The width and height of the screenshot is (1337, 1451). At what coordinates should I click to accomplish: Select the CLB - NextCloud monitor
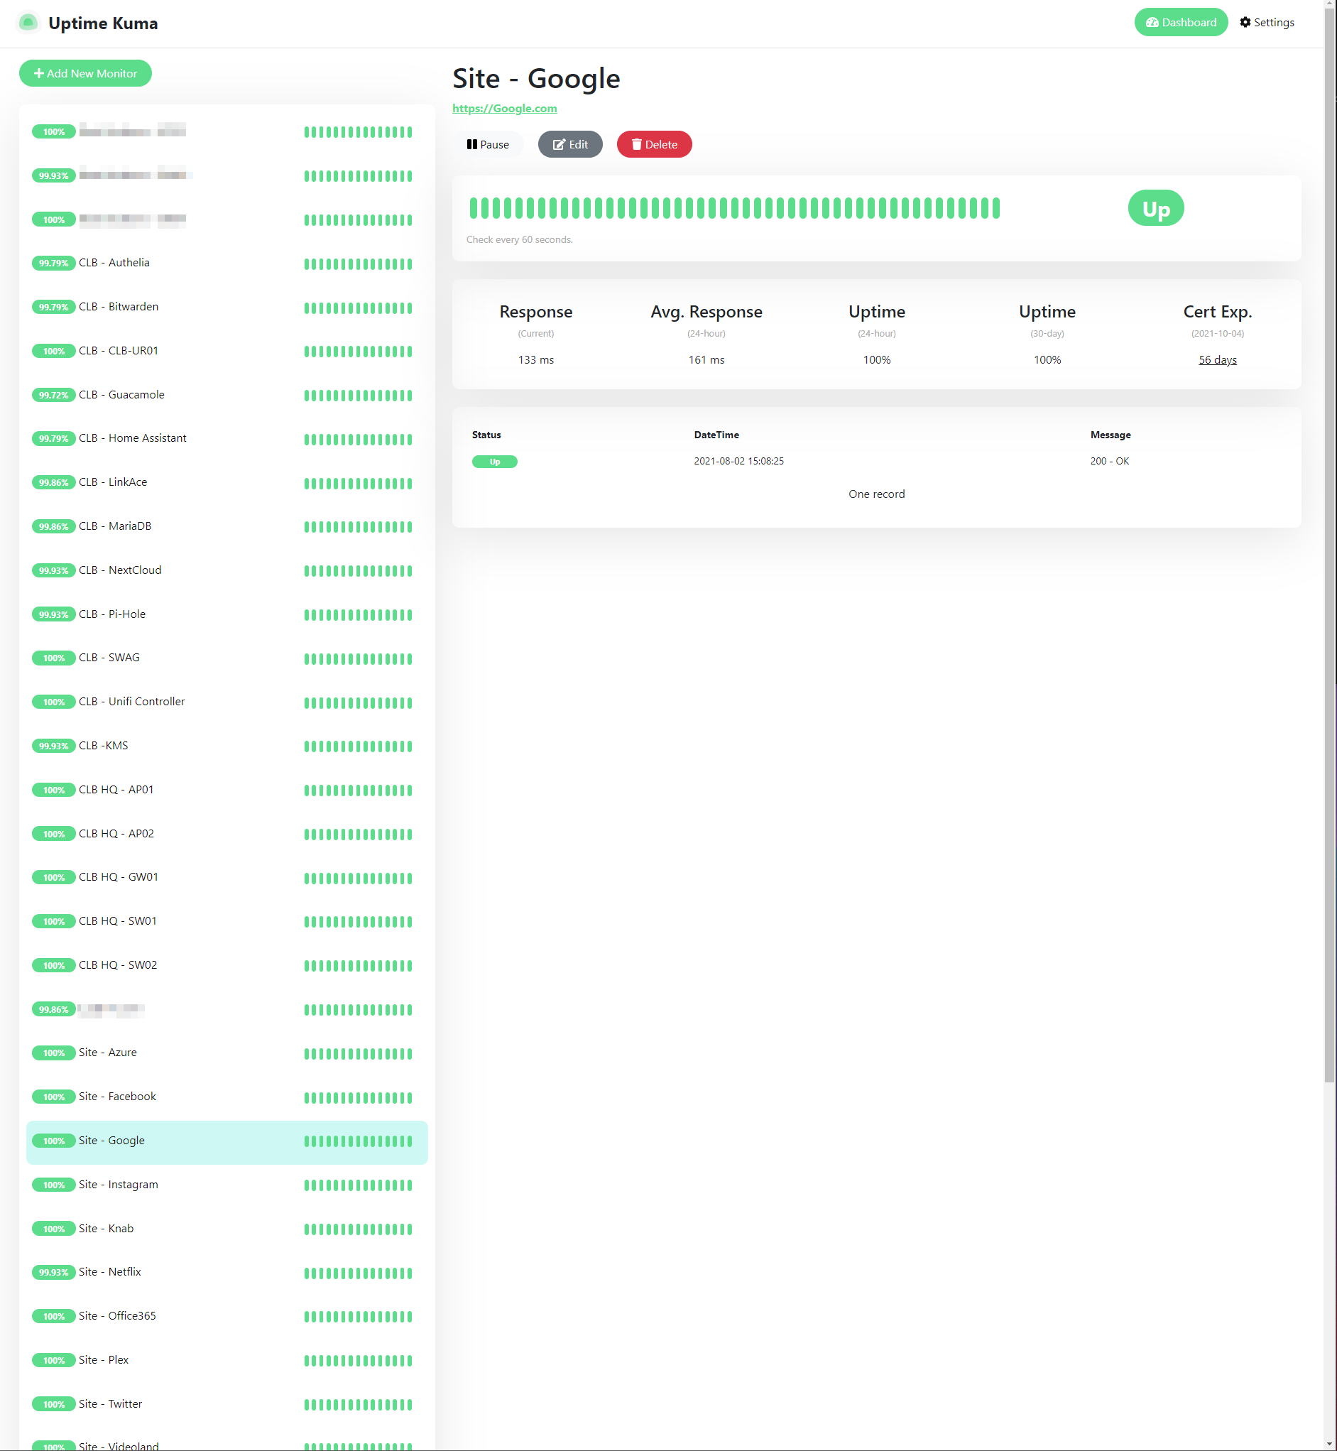click(227, 571)
